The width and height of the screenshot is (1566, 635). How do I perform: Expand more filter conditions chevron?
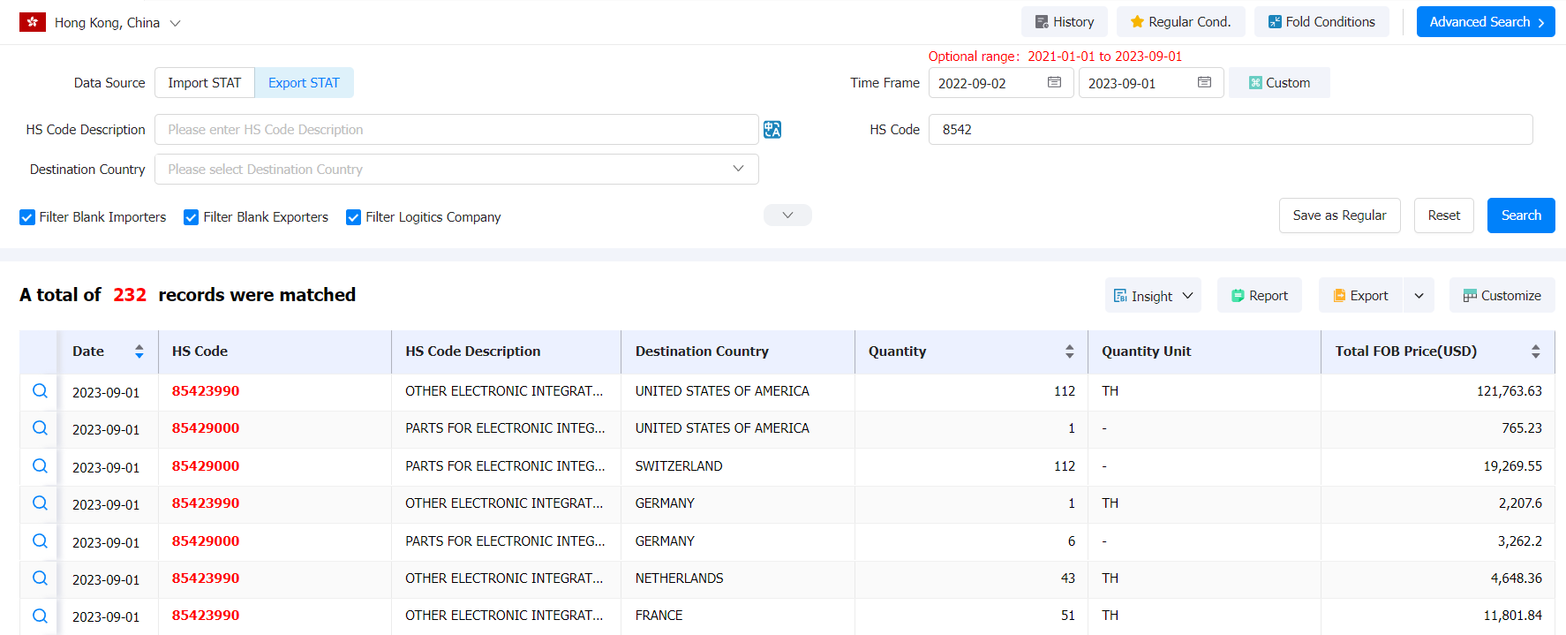tap(787, 215)
